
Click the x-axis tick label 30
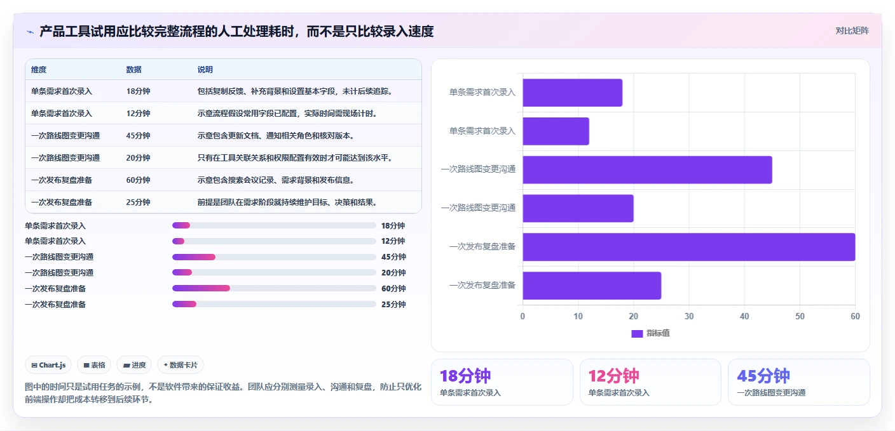pos(689,316)
